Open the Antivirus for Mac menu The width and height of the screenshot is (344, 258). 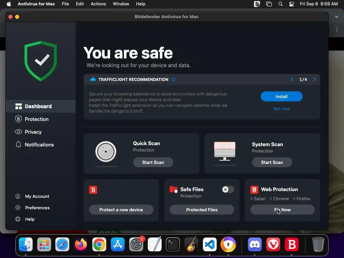tap(36, 4)
